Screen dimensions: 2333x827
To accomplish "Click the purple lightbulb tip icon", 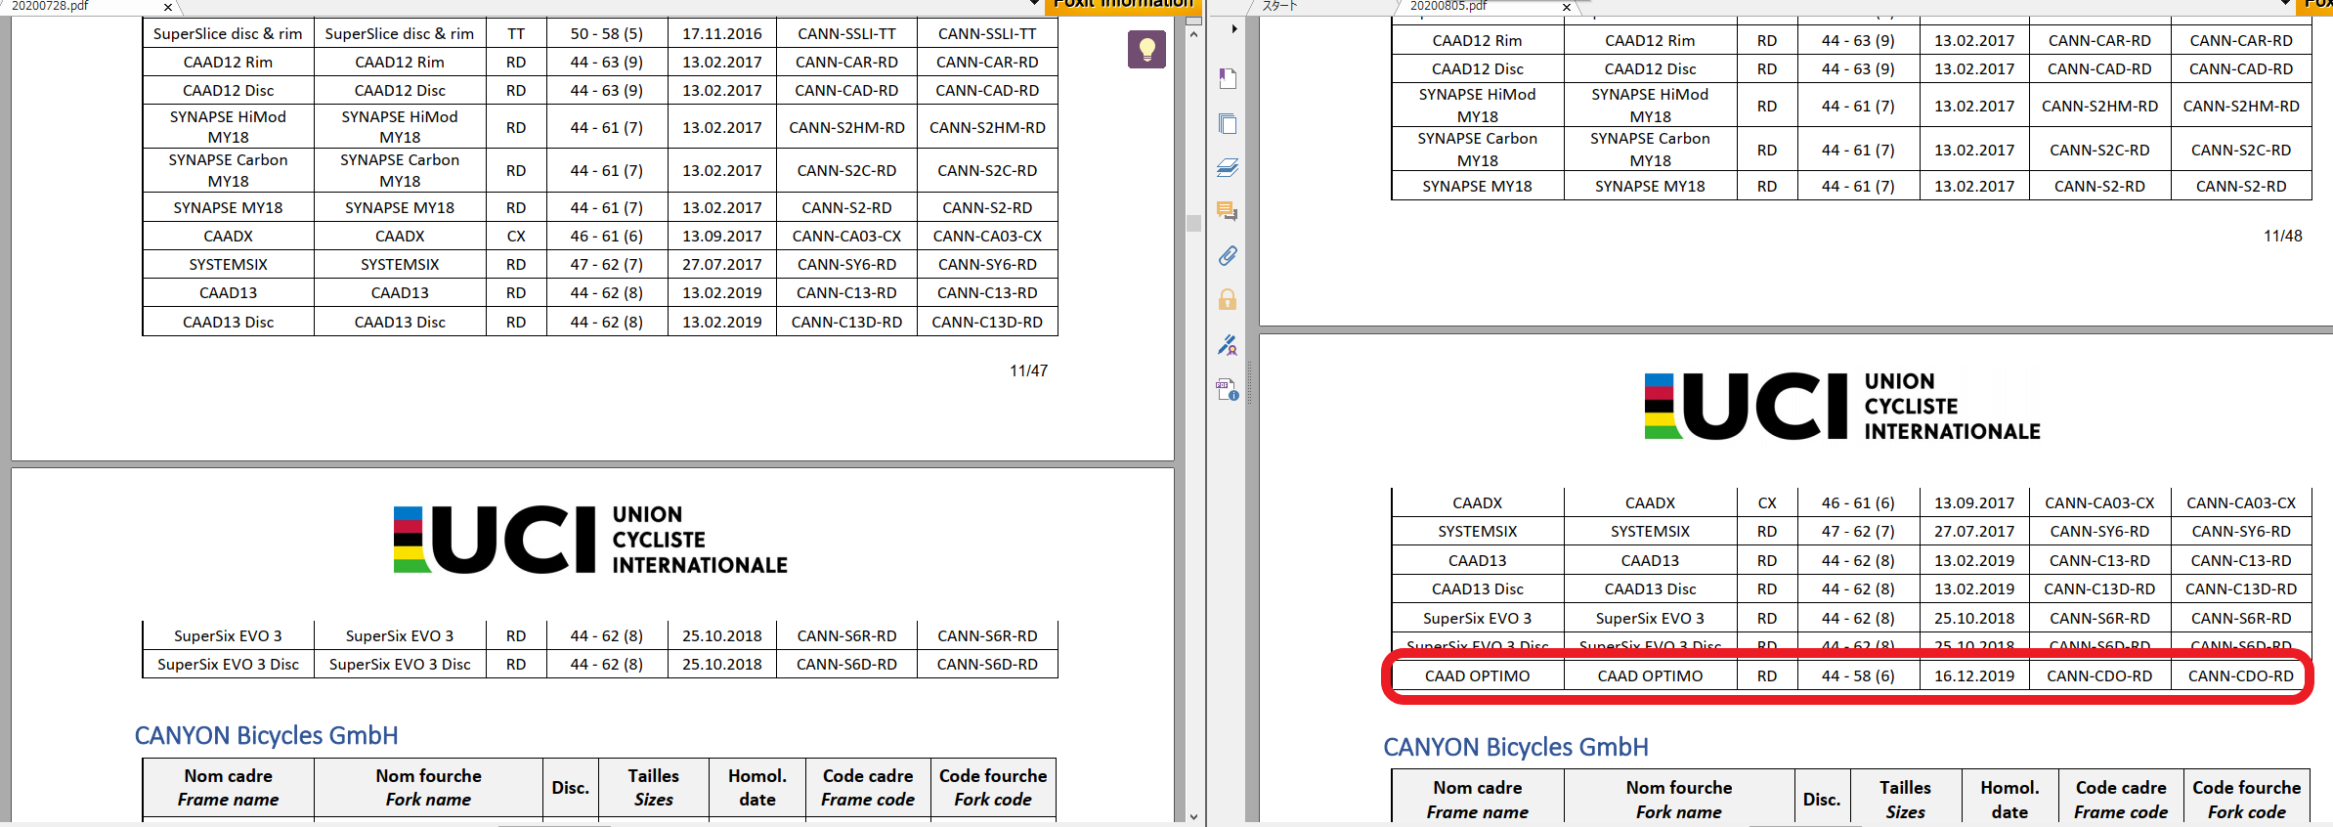I will pos(1146,49).
